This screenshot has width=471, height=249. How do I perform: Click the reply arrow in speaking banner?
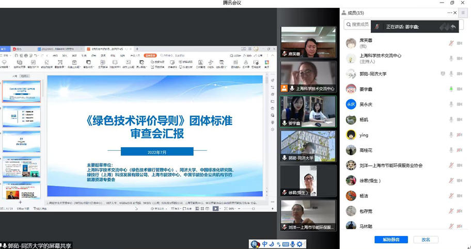click(453, 27)
